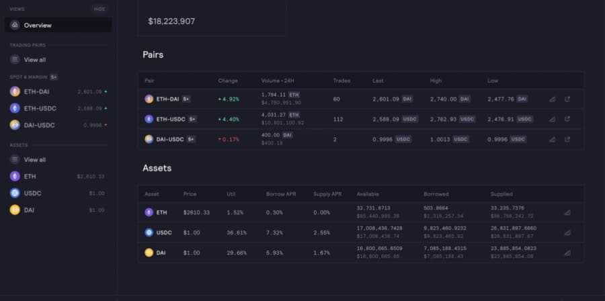
Task: View all trading pairs in sidebar
Action: tap(35, 60)
